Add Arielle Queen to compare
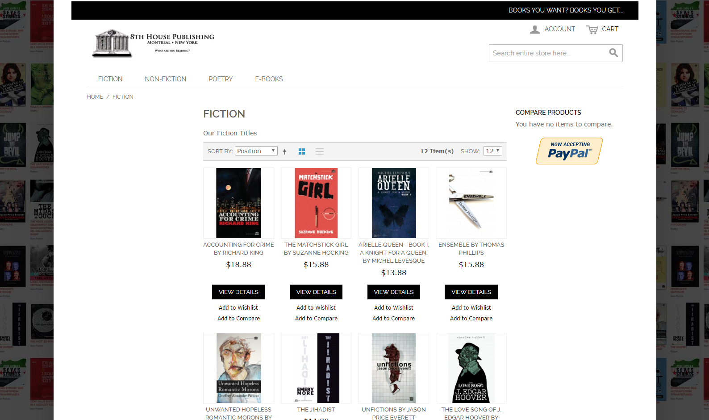 click(394, 319)
